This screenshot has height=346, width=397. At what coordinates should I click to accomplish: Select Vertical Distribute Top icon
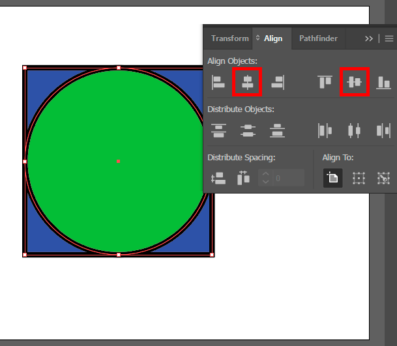218,130
